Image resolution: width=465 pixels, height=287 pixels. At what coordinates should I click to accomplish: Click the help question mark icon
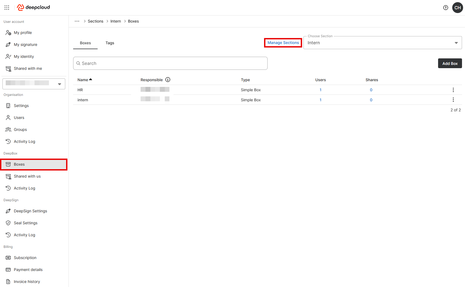point(445,8)
